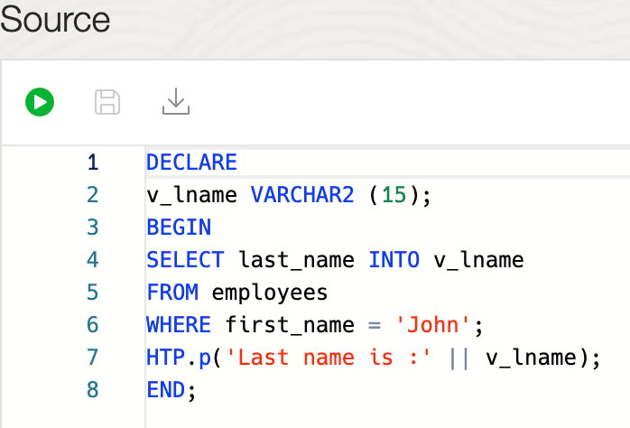This screenshot has height=428, width=630.
Task: Place cursor on the BEGIN keyword
Action: click(178, 228)
